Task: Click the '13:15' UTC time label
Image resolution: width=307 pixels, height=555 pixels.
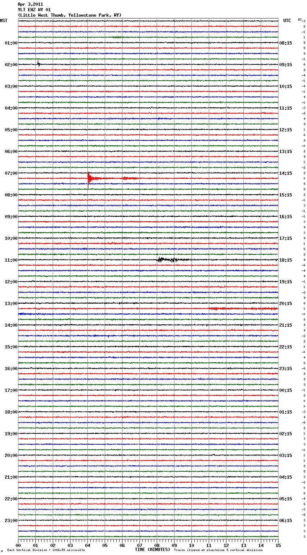Action: coord(286,152)
